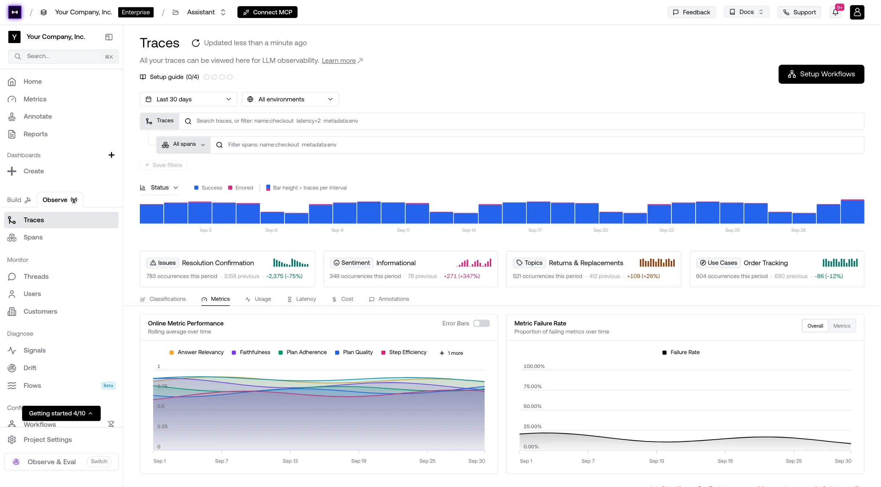Toggle Answer Relevancy legend series
This screenshot has width=881, height=487.
click(196, 352)
